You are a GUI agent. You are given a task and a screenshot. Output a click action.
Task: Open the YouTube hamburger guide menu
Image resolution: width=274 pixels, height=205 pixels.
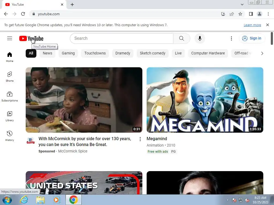[10, 38]
